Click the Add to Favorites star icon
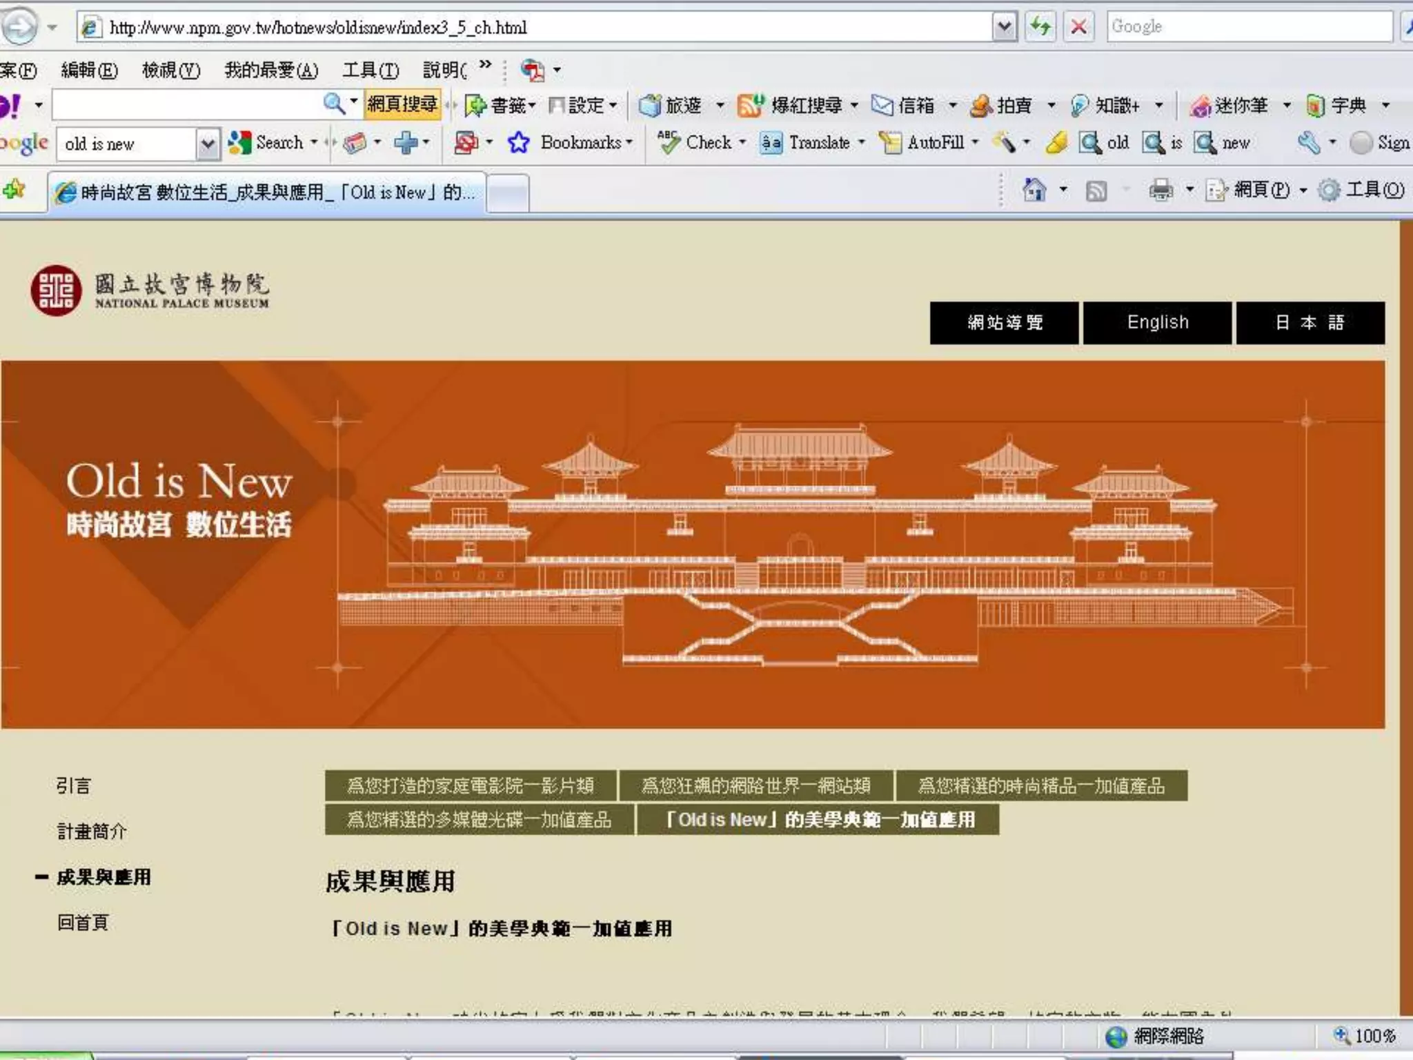 click(14, 189)
